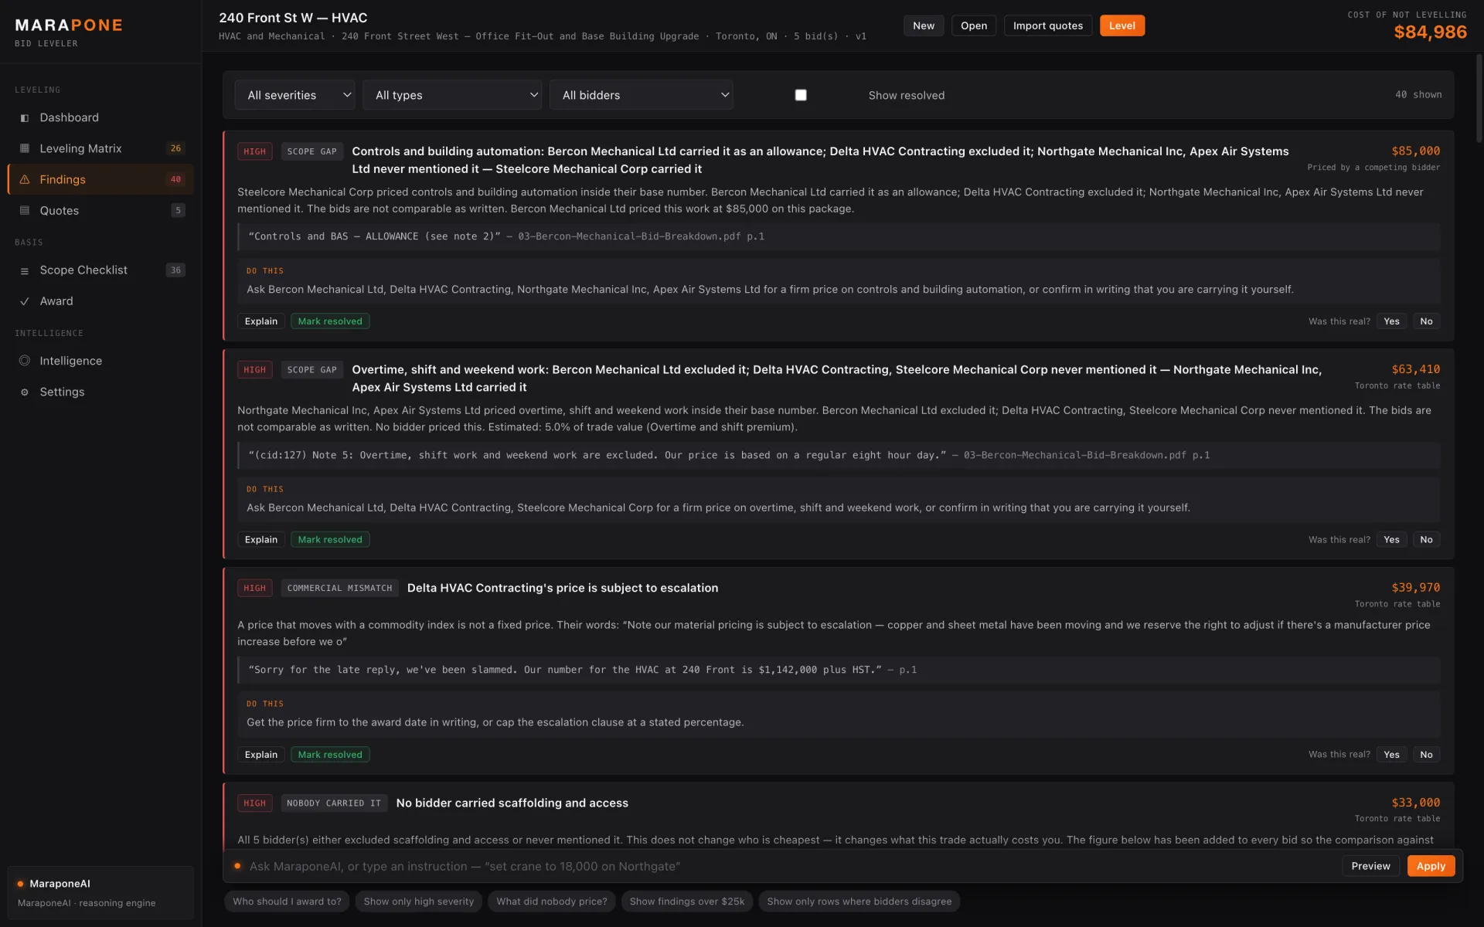The image size is (1484, 927).
Task: Click the orange Apply button
Action: pyautogui.click(x=1431, y=866)
